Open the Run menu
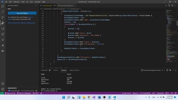 [31, 2]
